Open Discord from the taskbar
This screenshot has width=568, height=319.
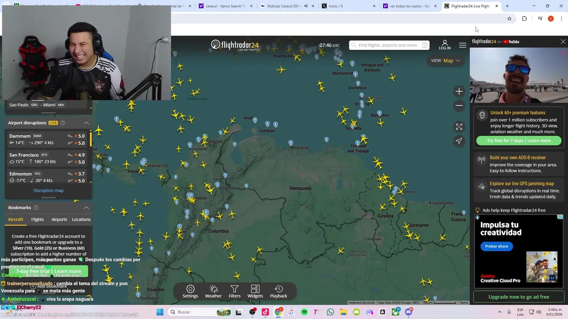click(x=409, y=312)
